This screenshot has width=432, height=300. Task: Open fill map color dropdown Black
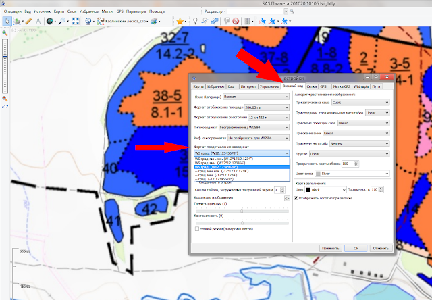325,190
